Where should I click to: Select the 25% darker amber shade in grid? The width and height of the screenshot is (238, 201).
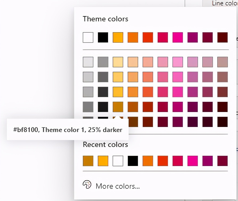point(118,107)
